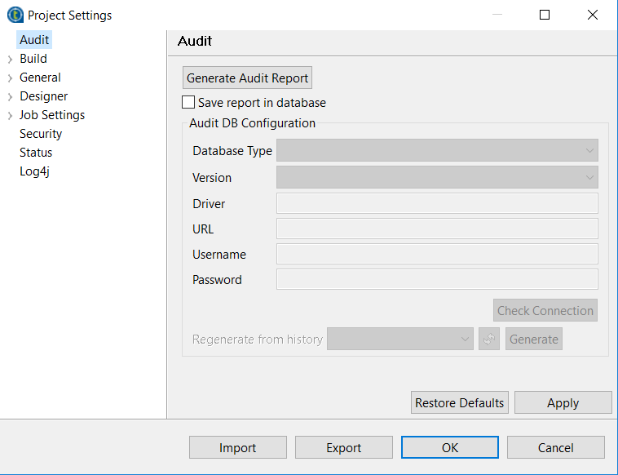This screenshot has height=475, width=618.
Task: Click the Export button
Action: [x=344, y=448]
